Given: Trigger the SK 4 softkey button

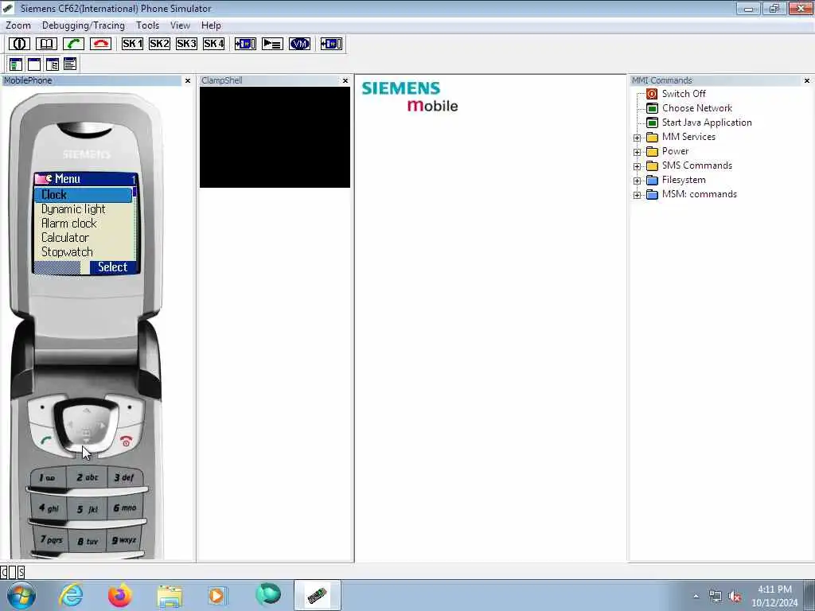Looking at the screenshot, I should pos(213,44).
